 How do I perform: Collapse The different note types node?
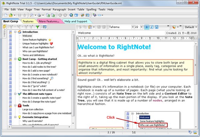tap(15, 94)
